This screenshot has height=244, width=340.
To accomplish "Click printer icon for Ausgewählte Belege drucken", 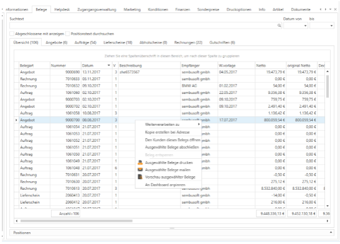I will 140,162.
